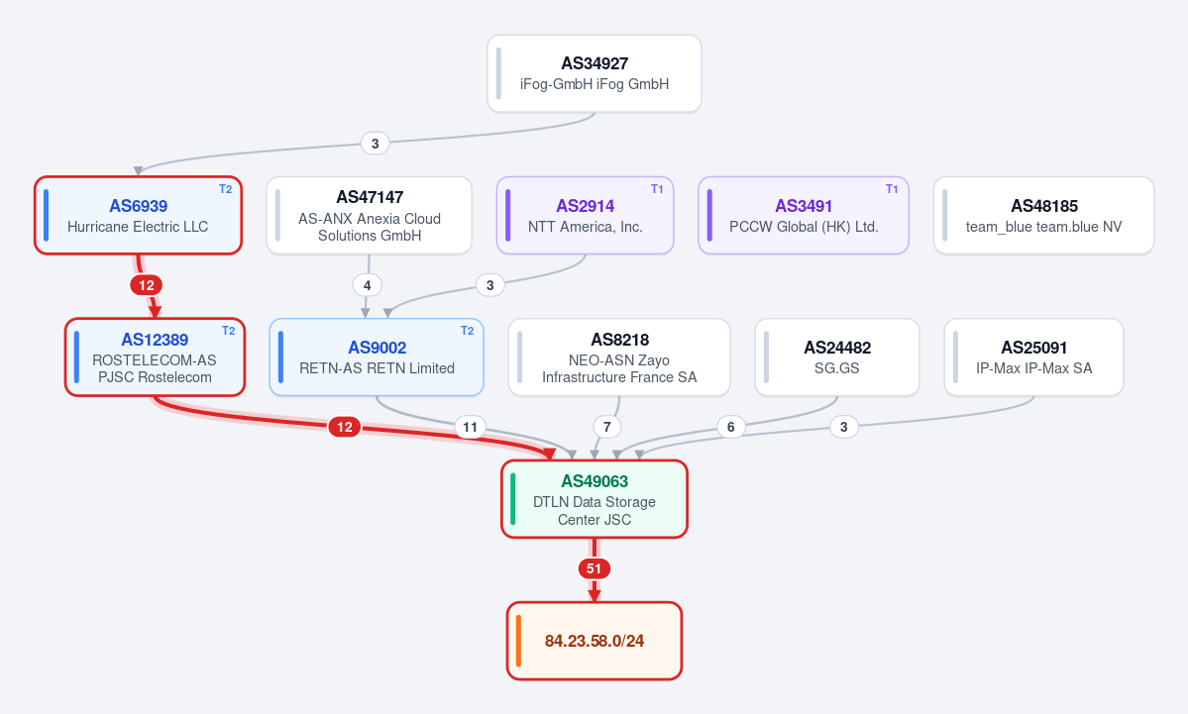Screen dimensions: 1188x714
Task: Click the T1 tier tag on AS2914
Action: coord(657,189)
